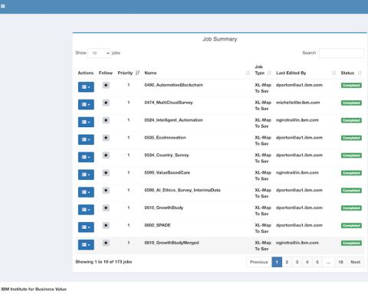
Task: Star the 0615_GrowthStudy job
Action: coord(106,207)
